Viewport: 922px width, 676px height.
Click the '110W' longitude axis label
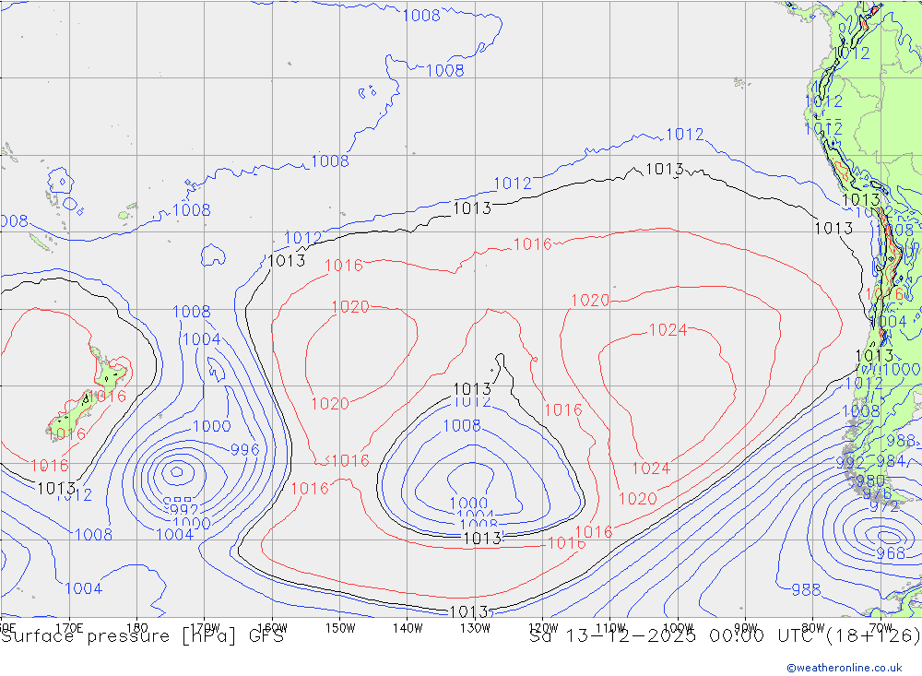pos(610,628)
